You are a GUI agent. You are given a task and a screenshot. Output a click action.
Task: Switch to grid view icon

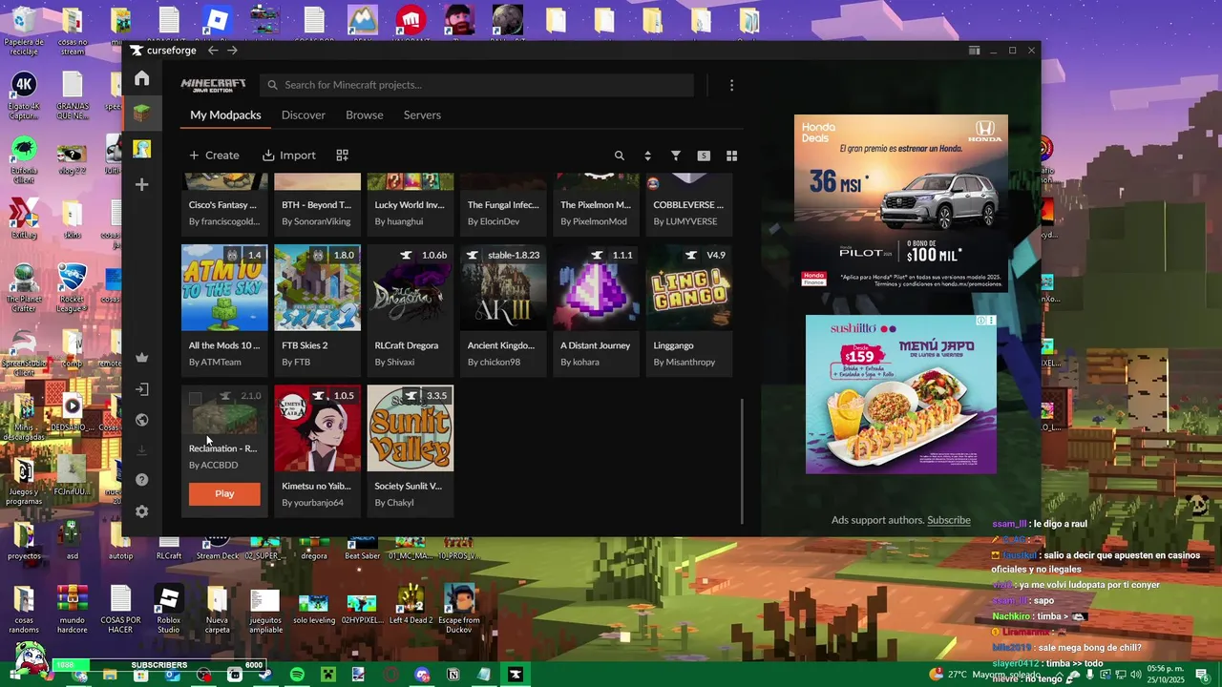pyautogui.click(x=732, y=156)
